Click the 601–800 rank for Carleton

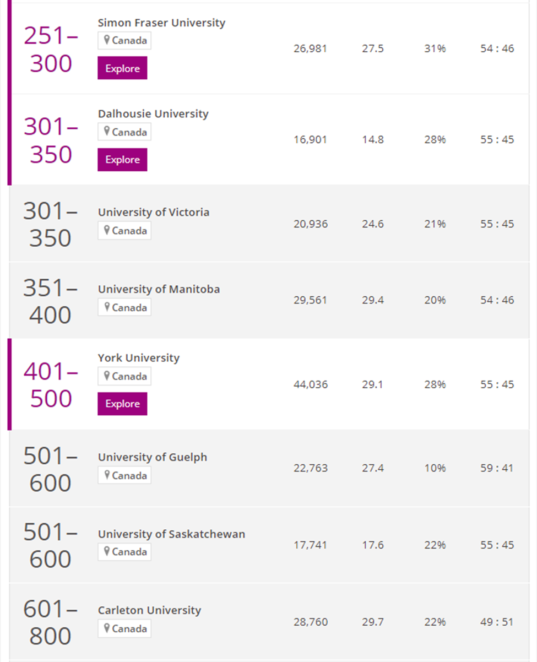tap(50, 622)
